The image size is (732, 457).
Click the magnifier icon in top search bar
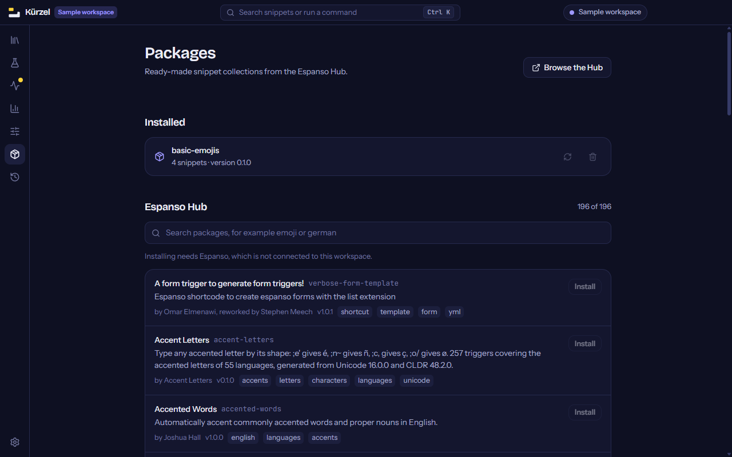coord(230,13)
